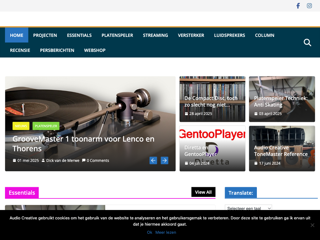Accept cookies with the Ok link
This screenshot has height=240, width=320.
[x=150, y=232]
